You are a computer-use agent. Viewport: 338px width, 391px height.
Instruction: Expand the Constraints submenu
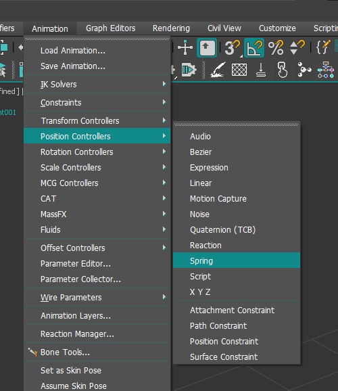(97, 103)
